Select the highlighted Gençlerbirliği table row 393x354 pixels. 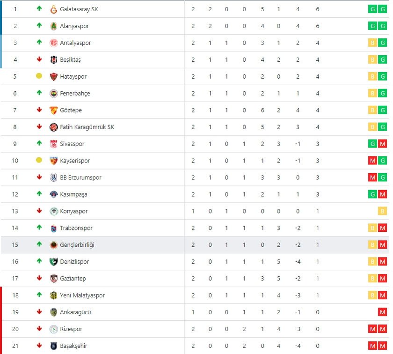pos(196,245)
